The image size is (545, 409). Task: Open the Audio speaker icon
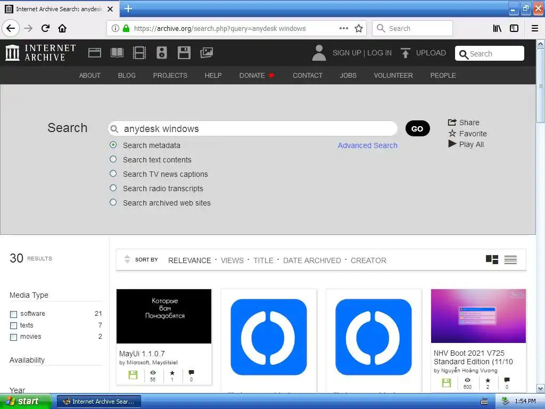162,53
